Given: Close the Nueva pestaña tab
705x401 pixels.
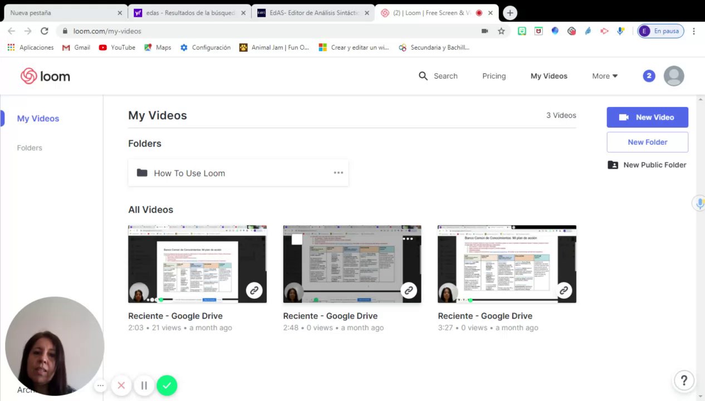Looking at the screenshot, I should 120,13.
